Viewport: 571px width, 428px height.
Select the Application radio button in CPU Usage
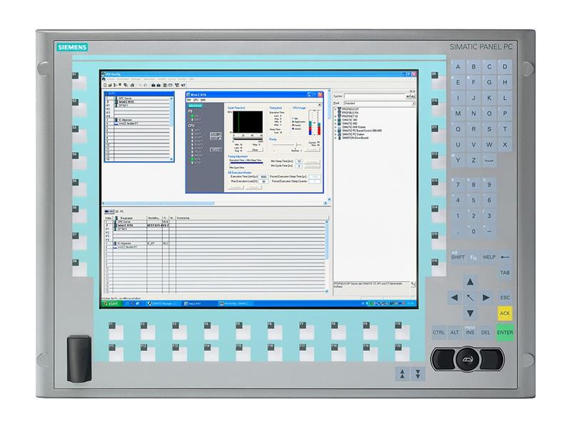292,121
